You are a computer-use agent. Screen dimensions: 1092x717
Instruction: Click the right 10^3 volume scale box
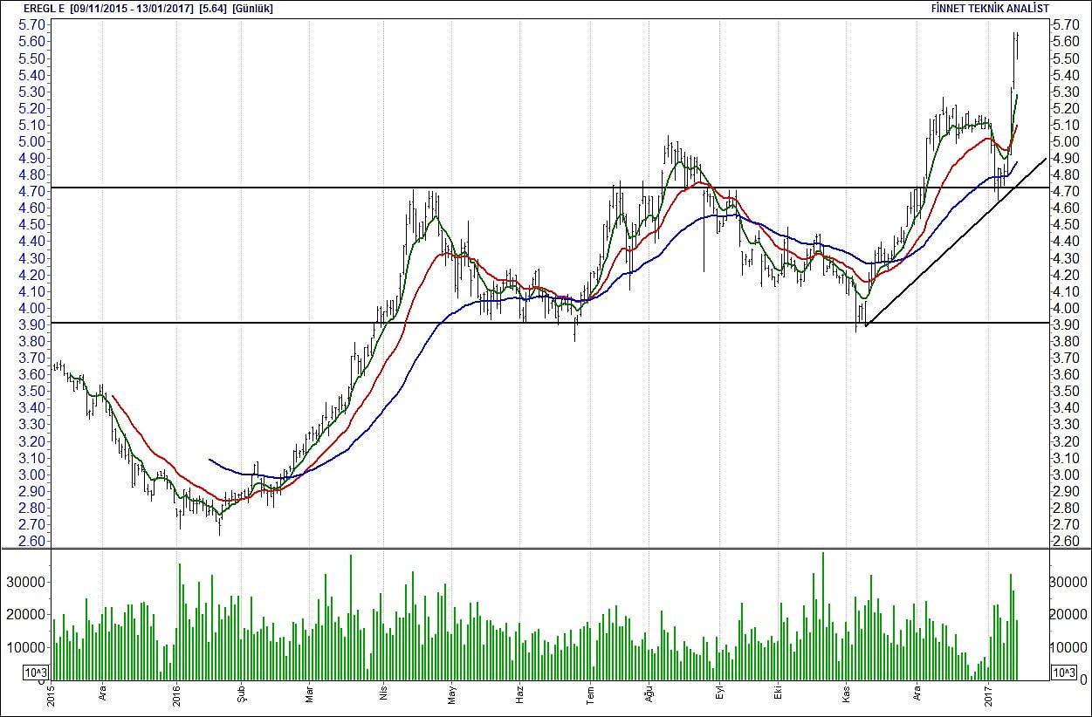[1063, 672]
